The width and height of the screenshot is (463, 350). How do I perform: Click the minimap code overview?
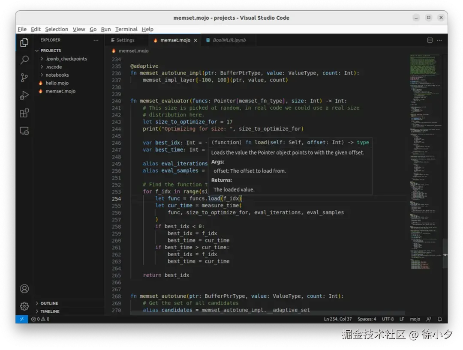[425, 162]
